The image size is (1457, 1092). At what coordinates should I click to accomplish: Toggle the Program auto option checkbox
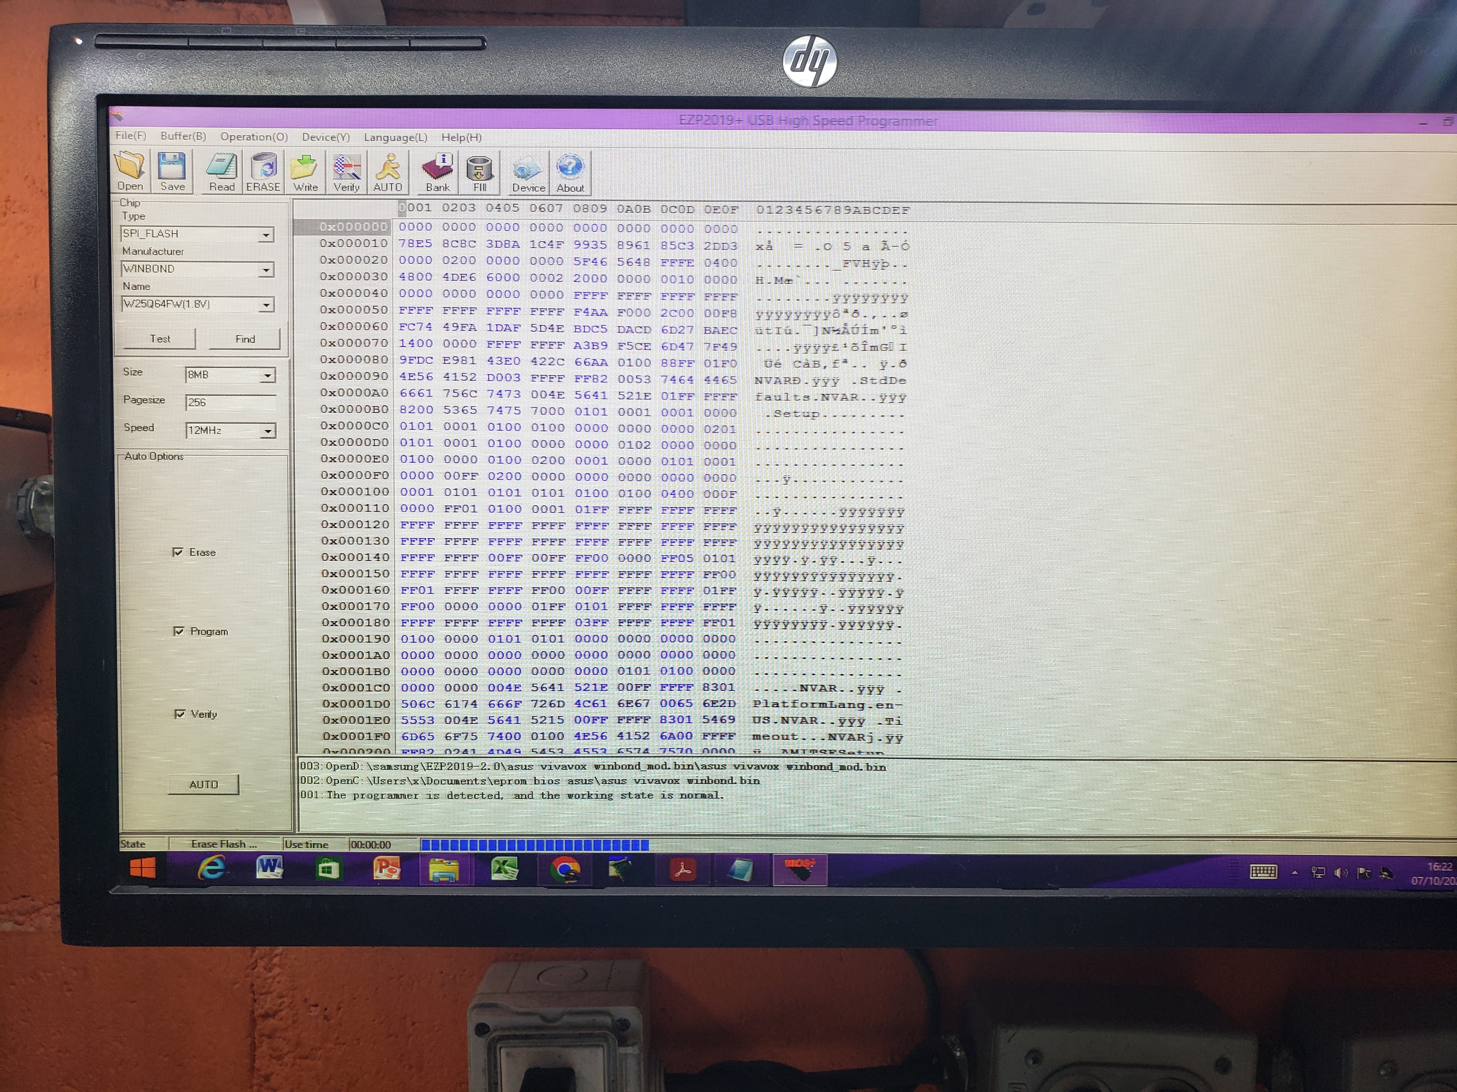pyautogui.click(x=179, y=631)
